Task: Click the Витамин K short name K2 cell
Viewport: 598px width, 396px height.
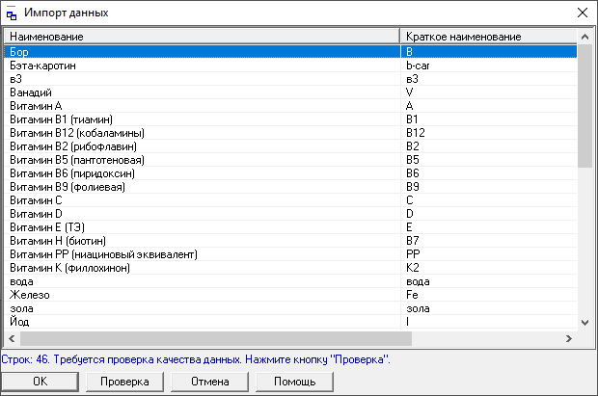Action: click(412, 267)
